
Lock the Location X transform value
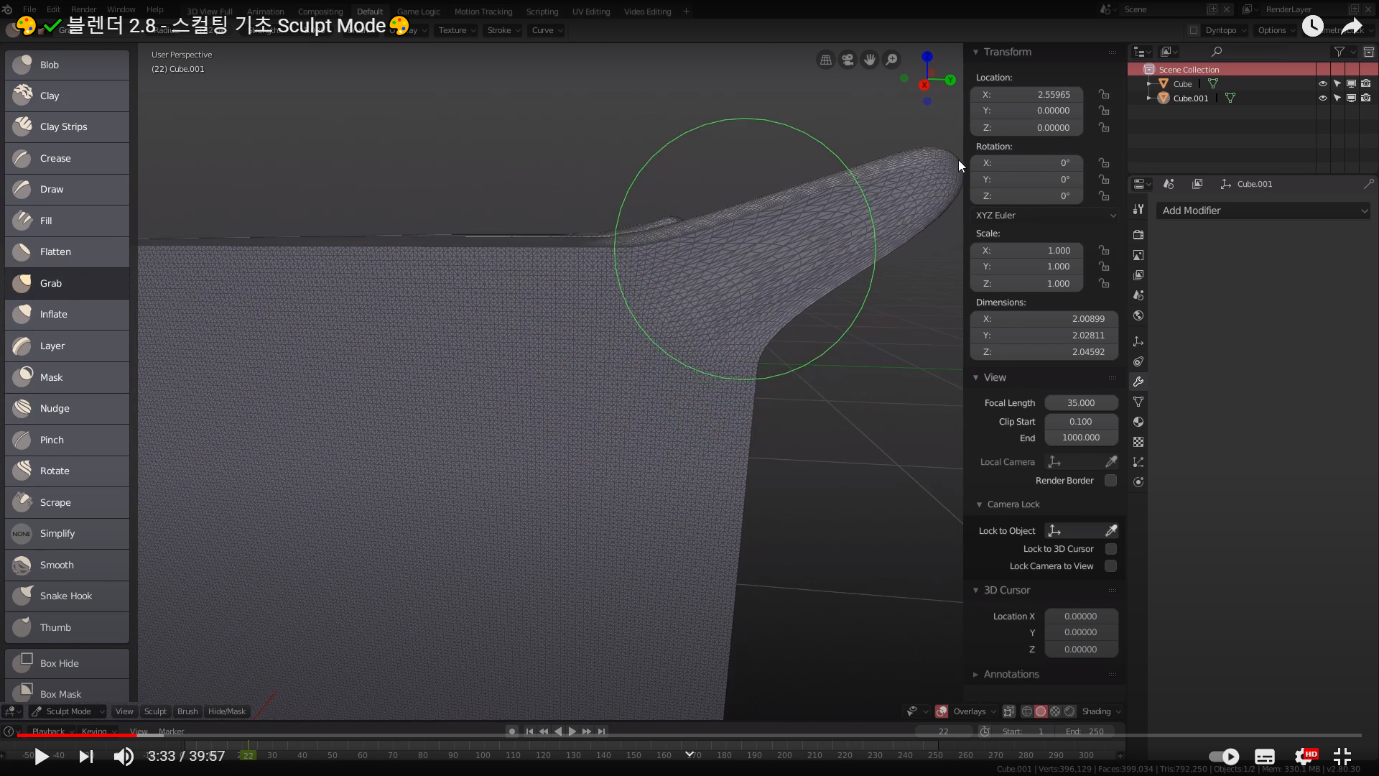click(x=1104, y=94)
